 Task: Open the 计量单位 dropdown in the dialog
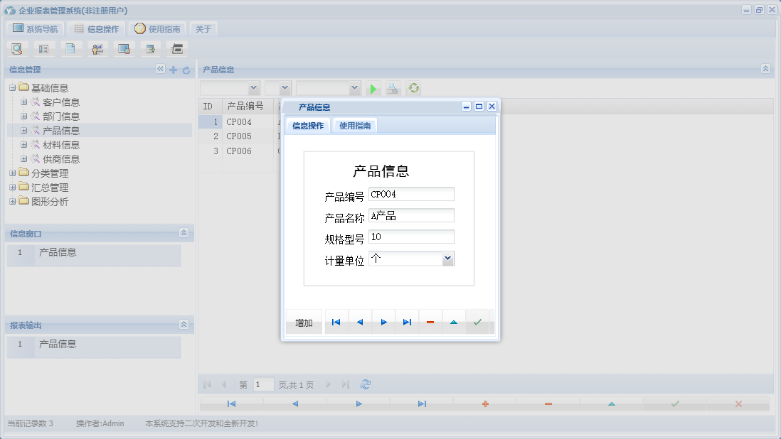coord(447,258)
